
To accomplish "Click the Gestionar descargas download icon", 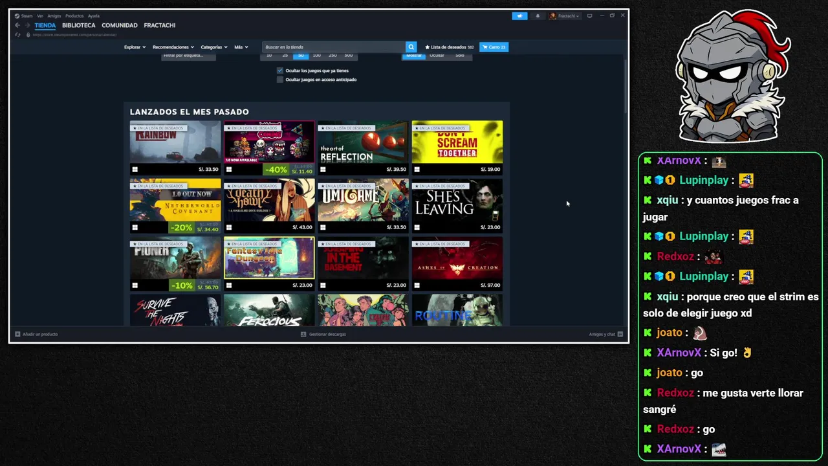I will (303, 334).
